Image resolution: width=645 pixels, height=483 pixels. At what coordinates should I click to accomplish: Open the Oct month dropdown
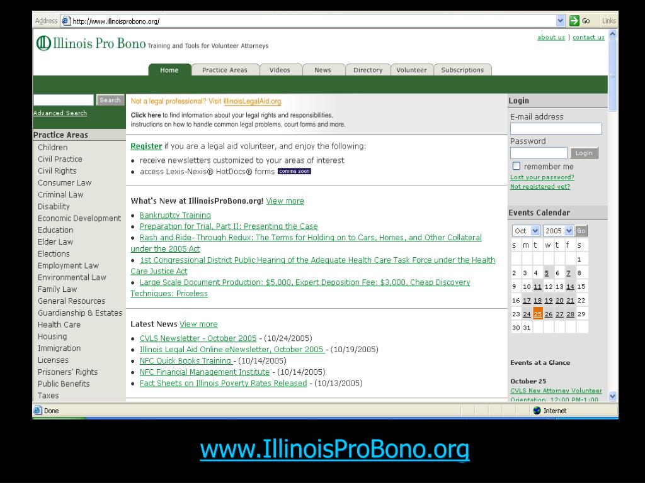pyautogui.click(x=535, y=231)
